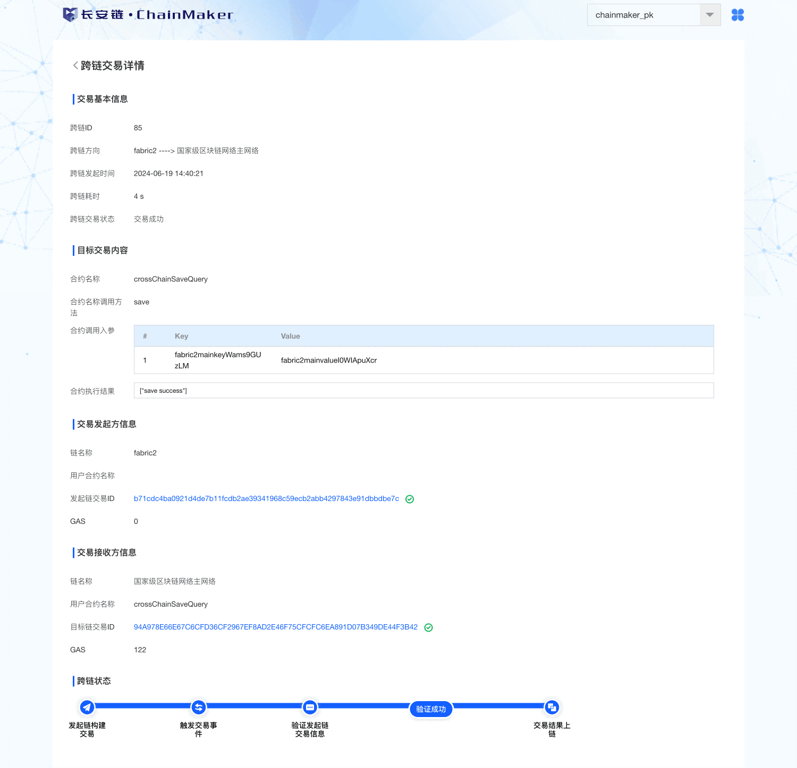797x768 pixels.
Task: Click the trigger transaction event step icon
Action: point(199,707)
